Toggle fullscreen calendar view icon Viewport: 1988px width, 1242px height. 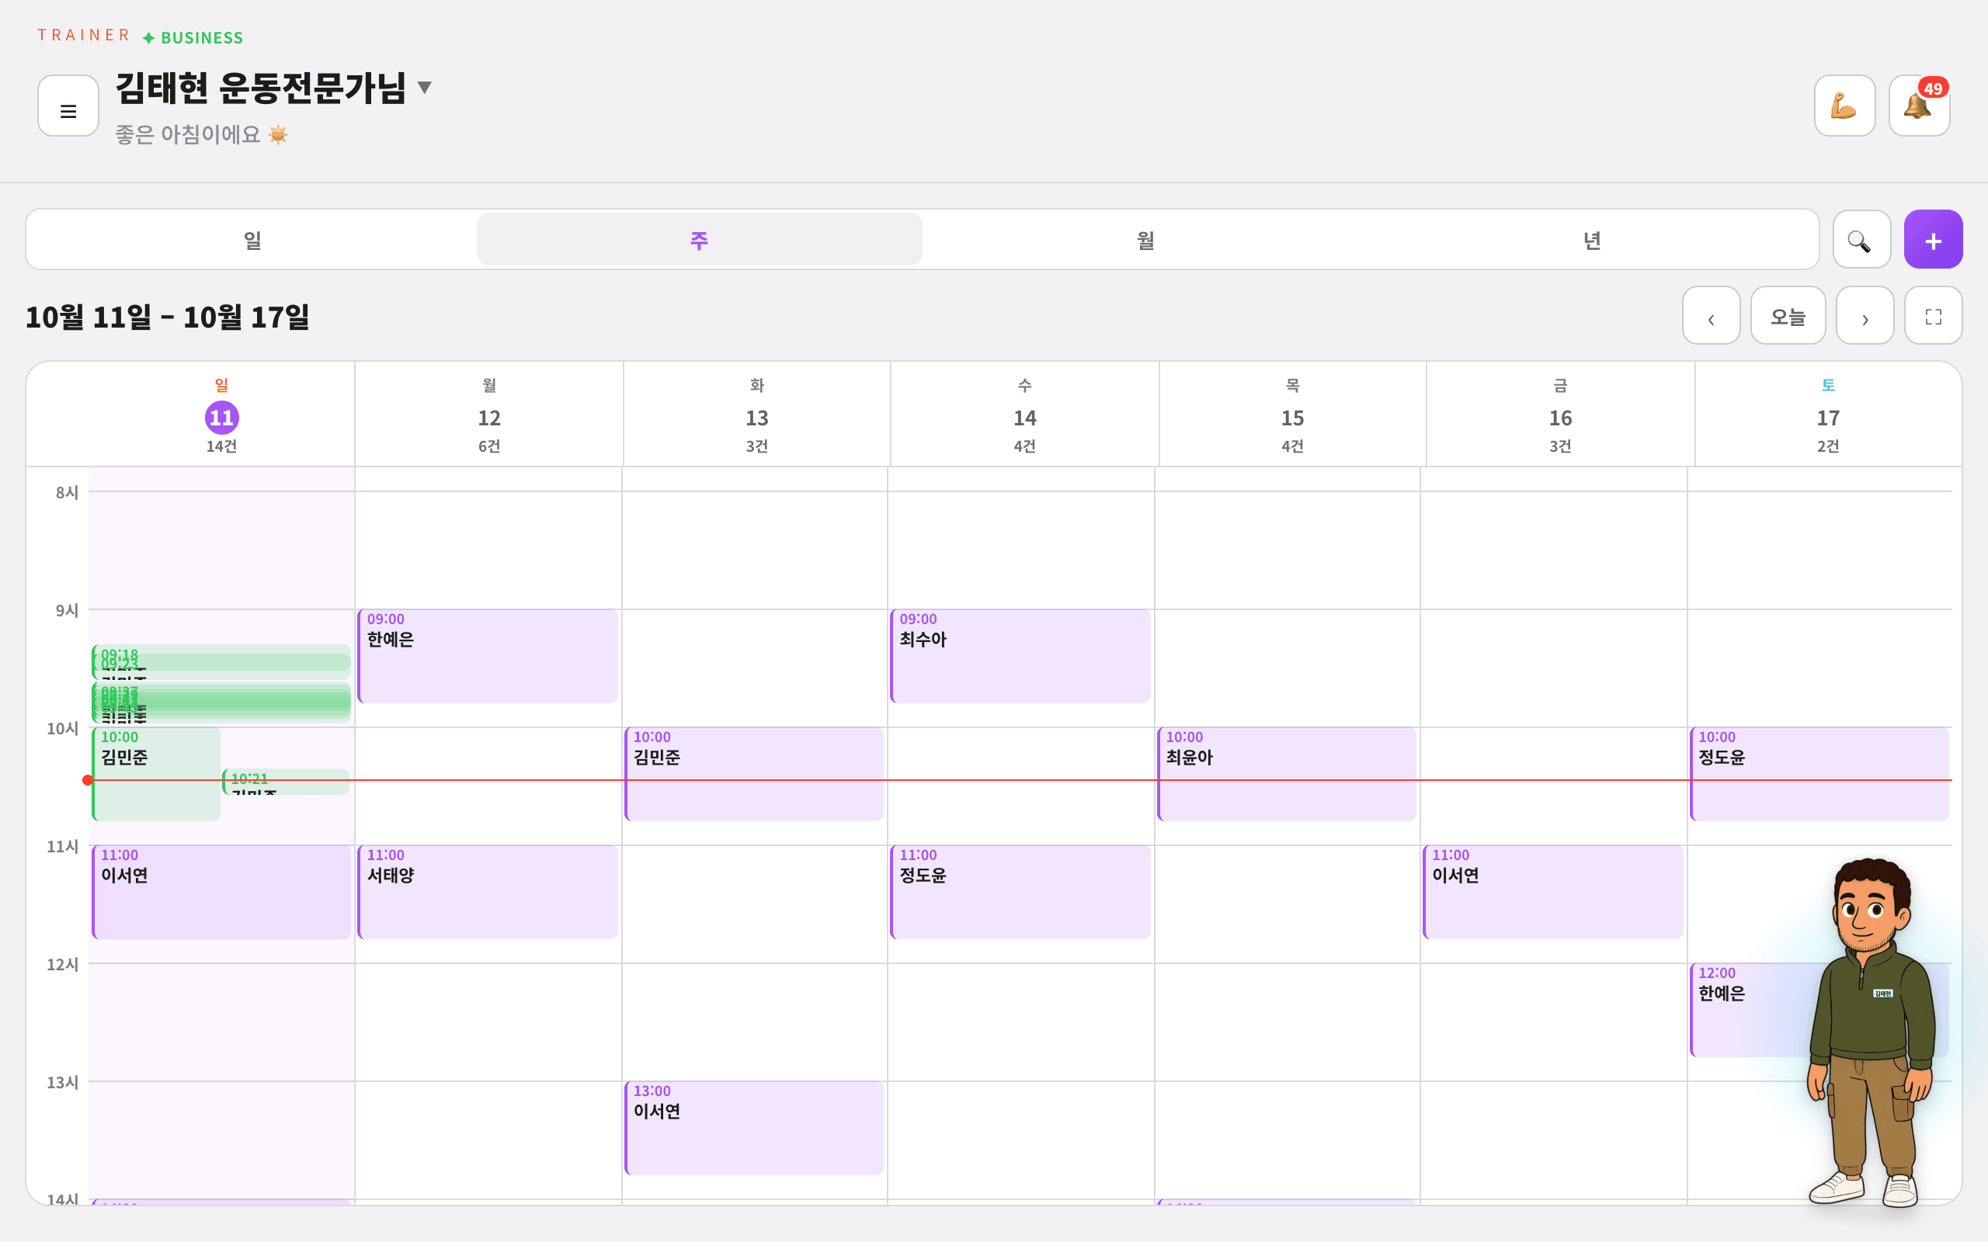coord(1933,315)
